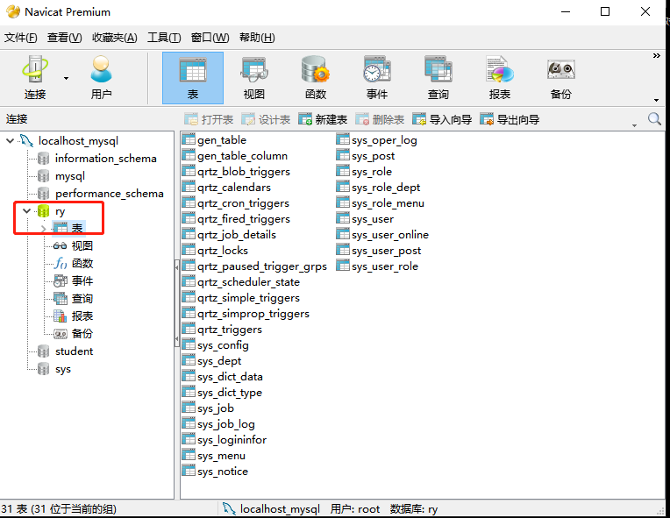Click 打开表 open table button
Image resolution: width=670 pixels, height=518 pixels.
point(209,119)
